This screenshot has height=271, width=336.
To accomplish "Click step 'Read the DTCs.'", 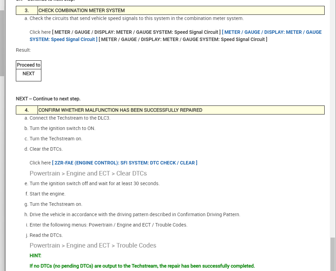I will 46,235.
